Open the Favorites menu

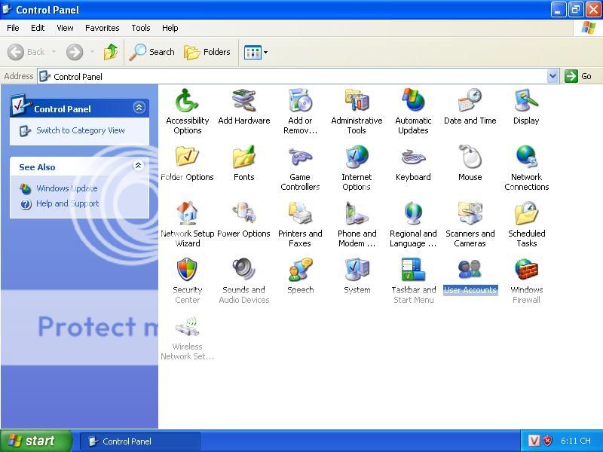pyautogui.click(x=103, y=28)
